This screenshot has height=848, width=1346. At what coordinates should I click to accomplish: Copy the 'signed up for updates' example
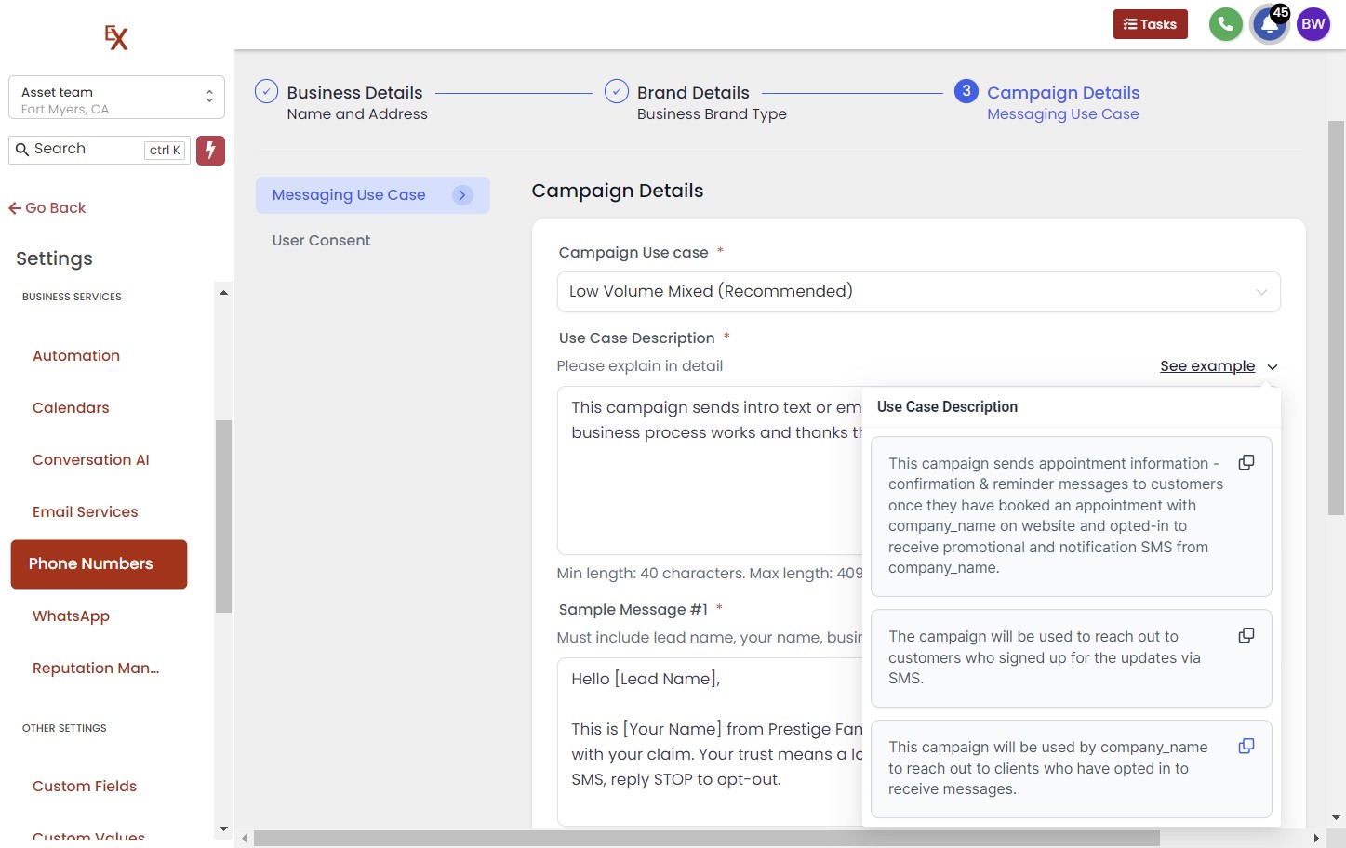tap(1246, 636)
